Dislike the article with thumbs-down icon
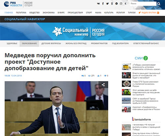Image resolution: width=165 pixels, height=136 pixels. coord(105,76)
